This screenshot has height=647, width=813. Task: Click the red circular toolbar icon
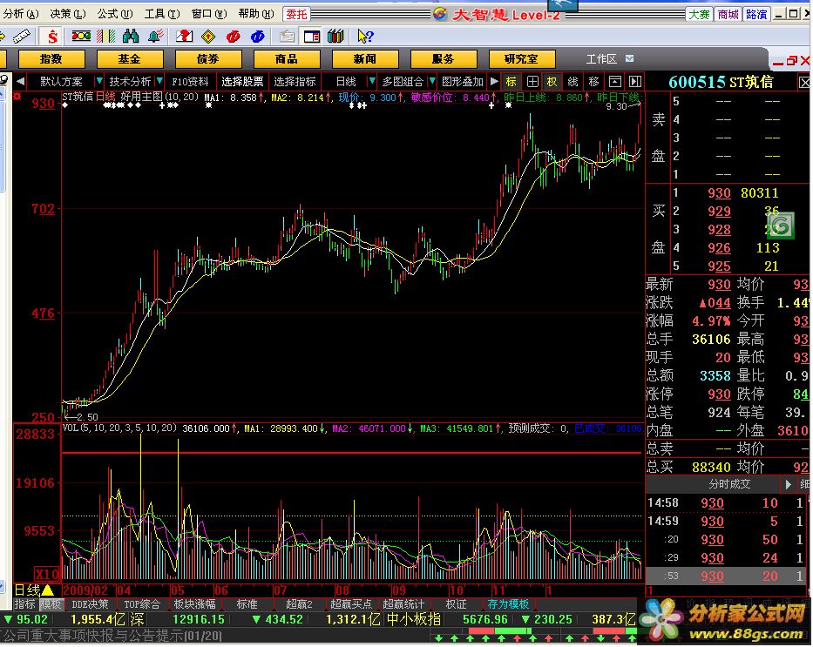[x=234, y=37]
